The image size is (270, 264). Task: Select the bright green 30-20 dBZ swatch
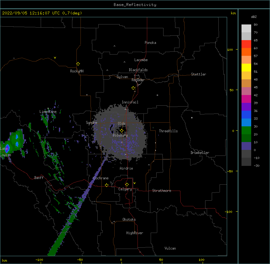tap(246, 130)
